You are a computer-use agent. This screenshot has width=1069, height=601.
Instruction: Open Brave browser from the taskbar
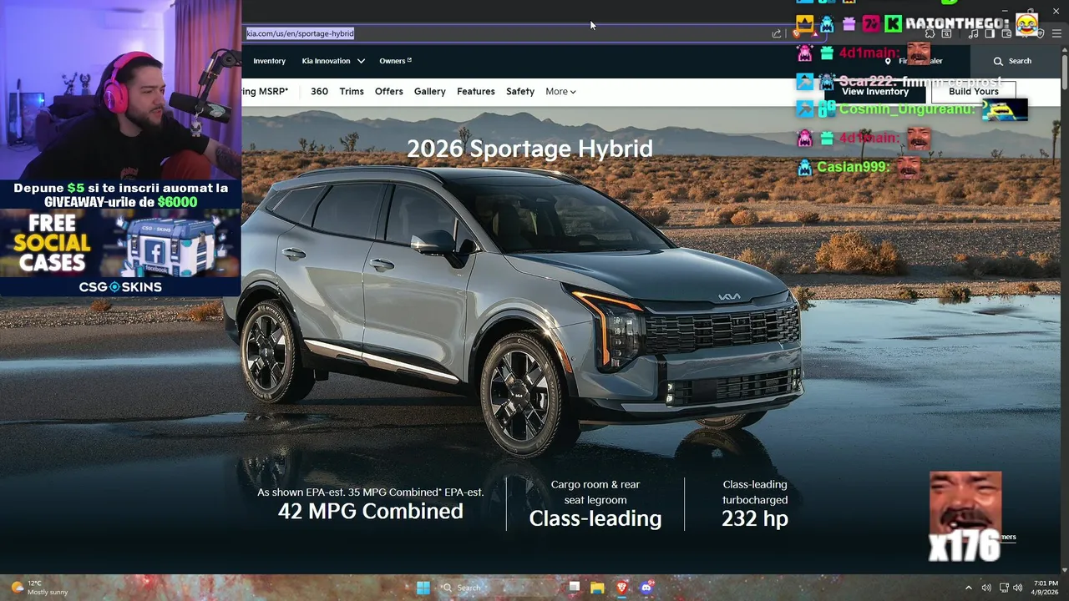(621, 588)
